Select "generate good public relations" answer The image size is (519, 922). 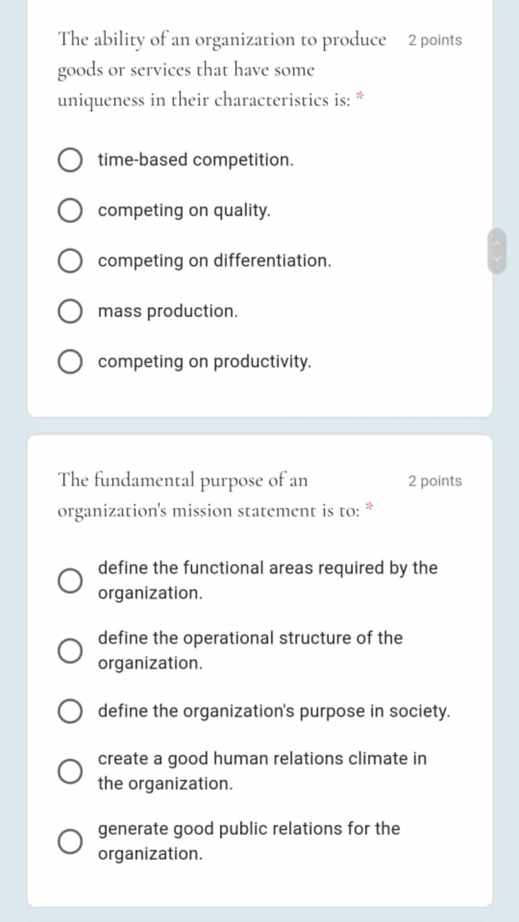click(70, 839)
